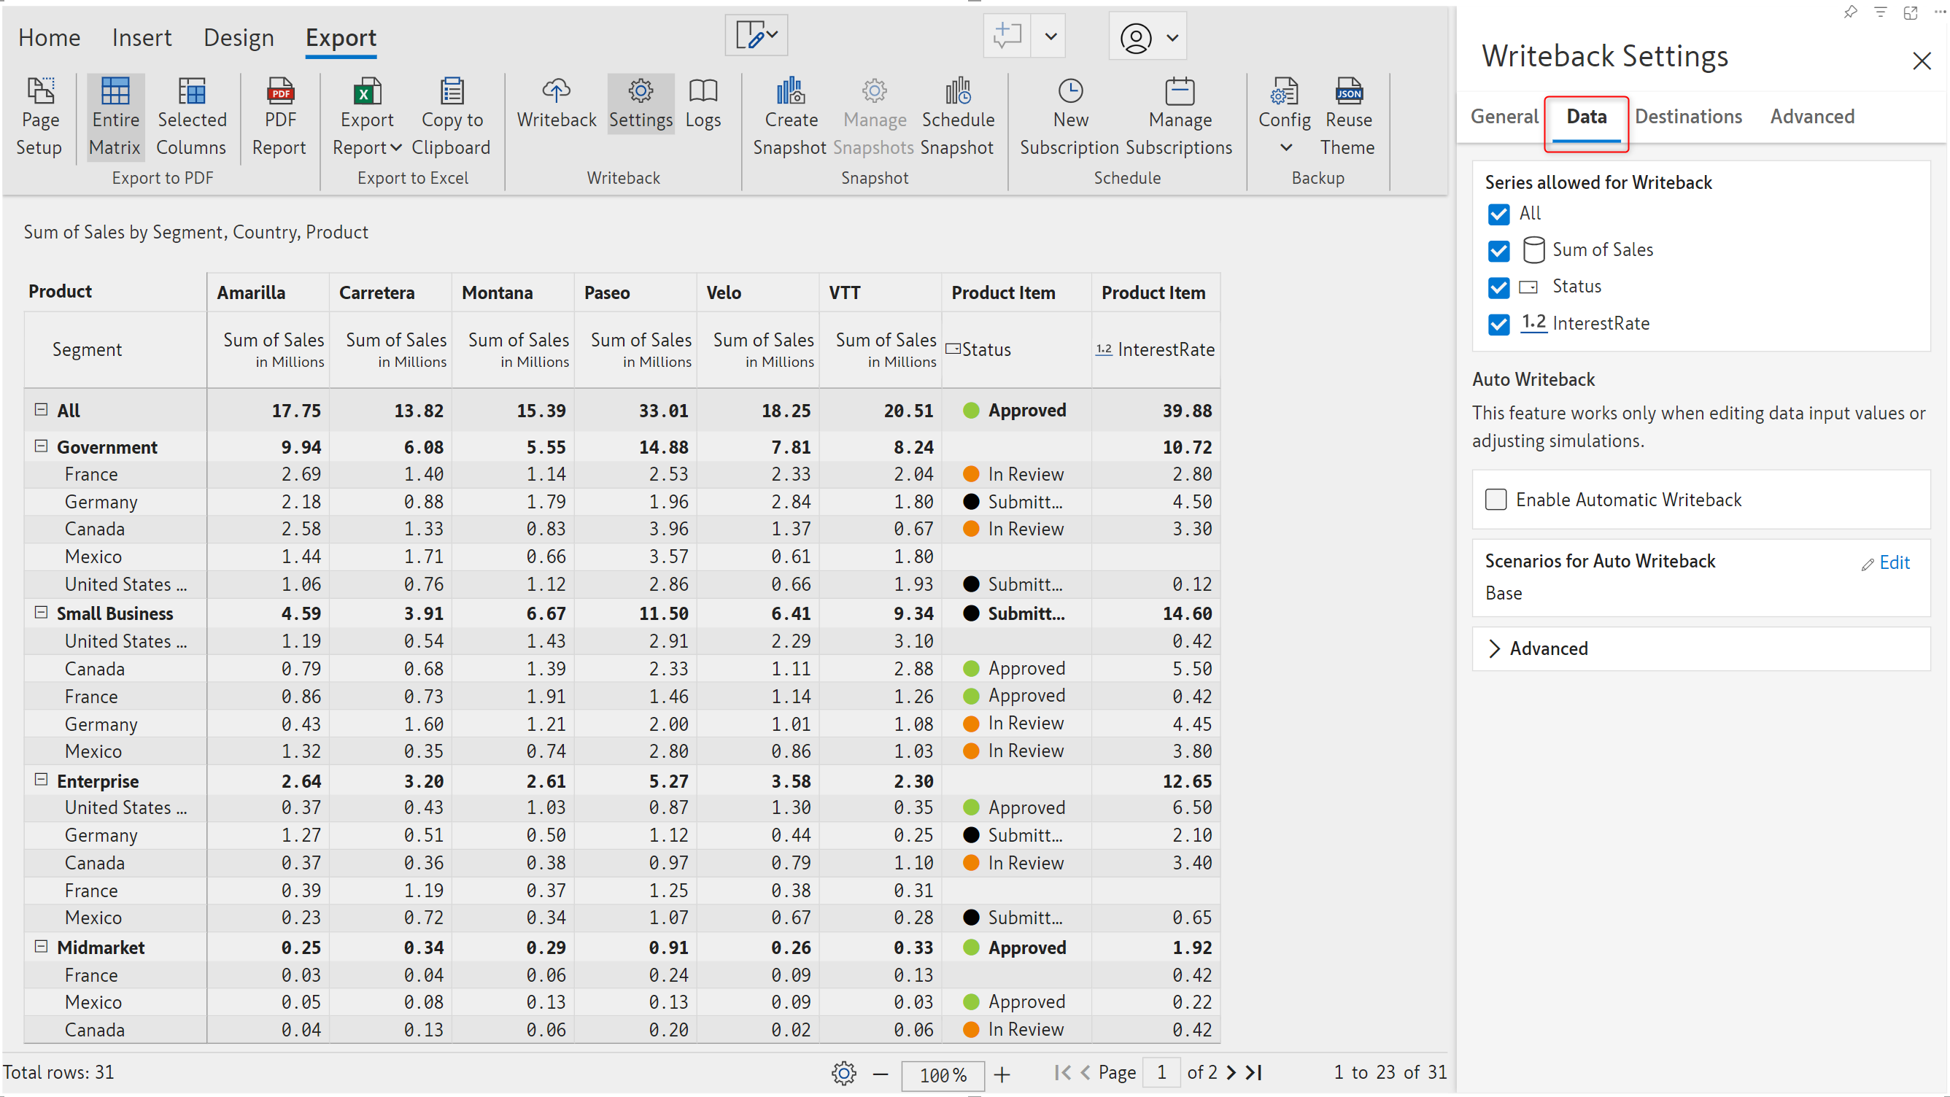Click the PDF Report icon
Image resolution: width=1950 pixels, height=1097 pixels.
[279, 92]
